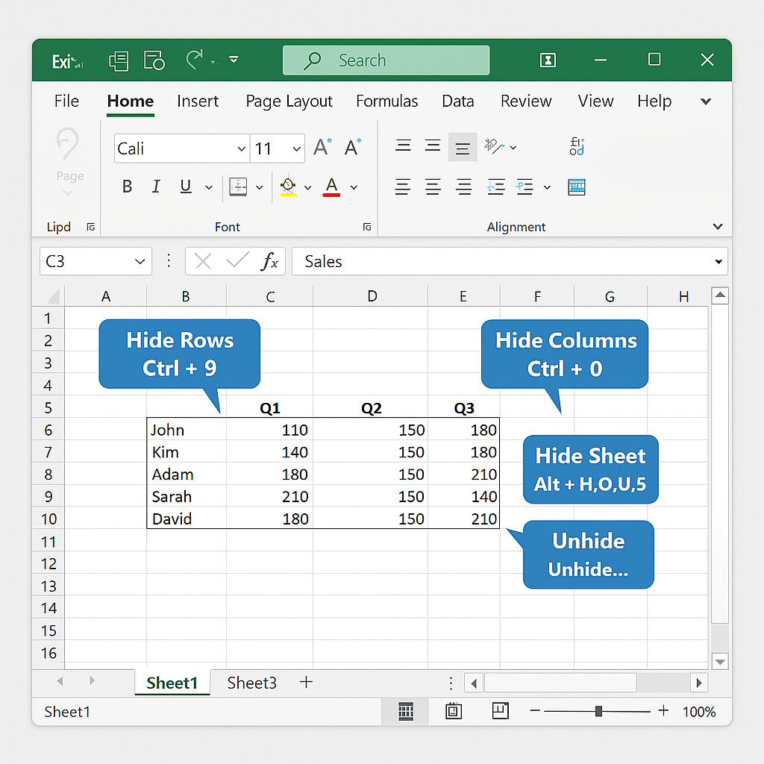764x764 pixels.
Task: Click the enter checkmark in the formula bar
Action: click(237, 260)
